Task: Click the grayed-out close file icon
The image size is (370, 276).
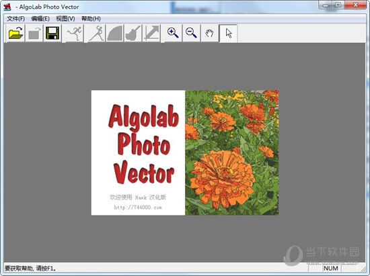Action: point(34,33)
